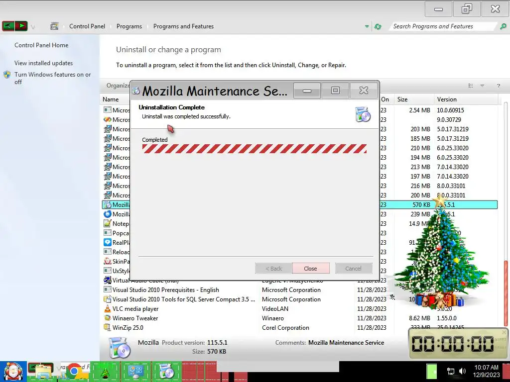
Task: Expand the address bar history dropdown
Action: (x=367, y=27)
